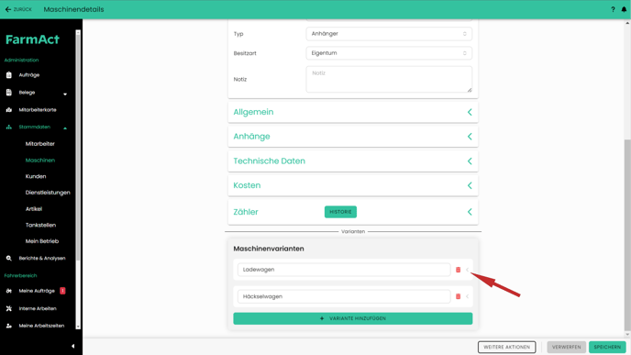631x355 pixels.
Task: Click the Speichern button
Action: (607, 347)
